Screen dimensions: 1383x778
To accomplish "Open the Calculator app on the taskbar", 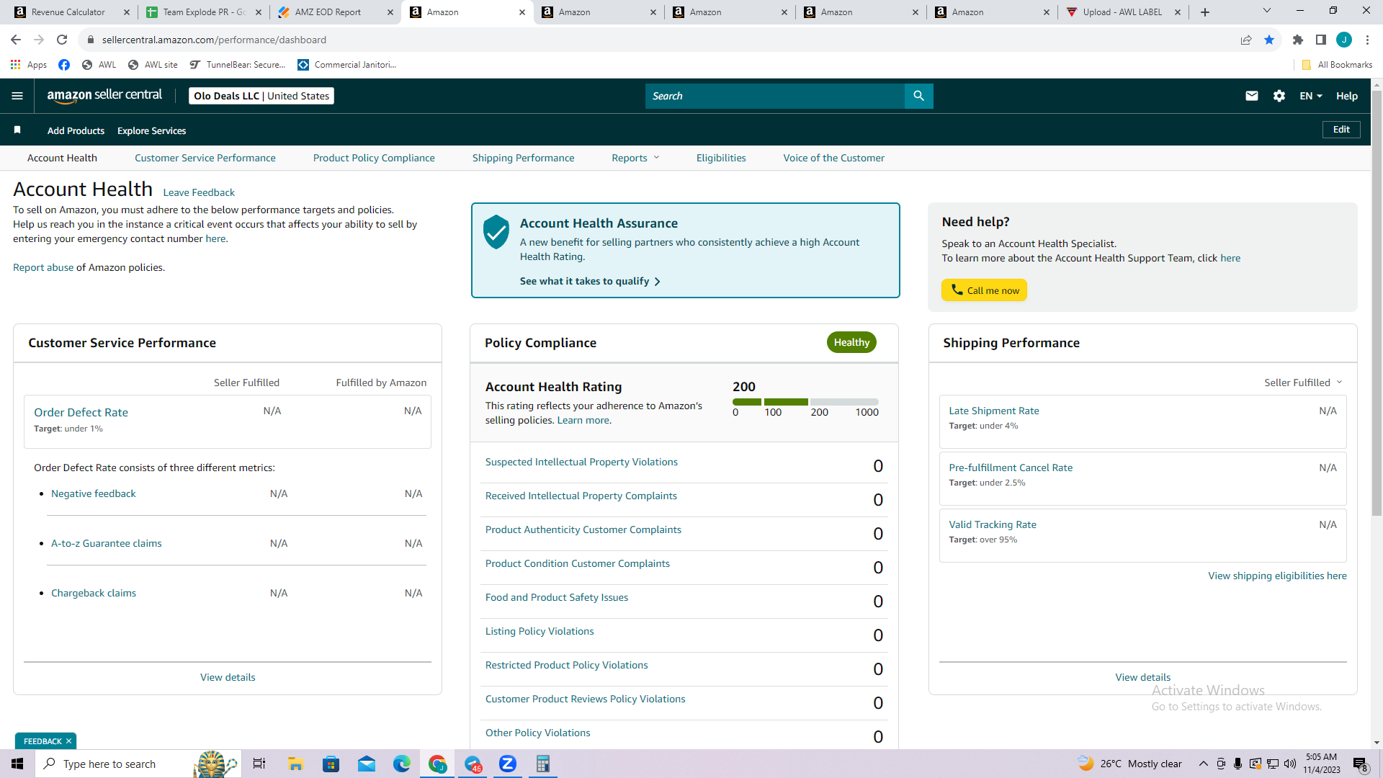I will tap(543, 764).
